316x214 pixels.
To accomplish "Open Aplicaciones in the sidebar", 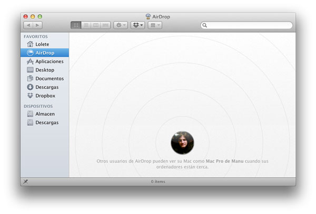I will pyautogui.click(x=45, y=62).
